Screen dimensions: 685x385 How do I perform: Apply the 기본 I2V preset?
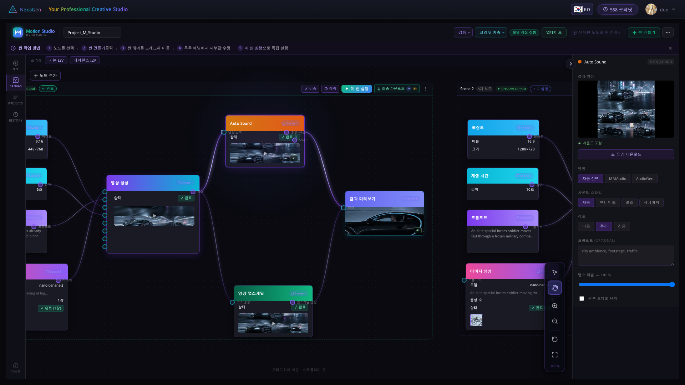[x=56, y=60]
